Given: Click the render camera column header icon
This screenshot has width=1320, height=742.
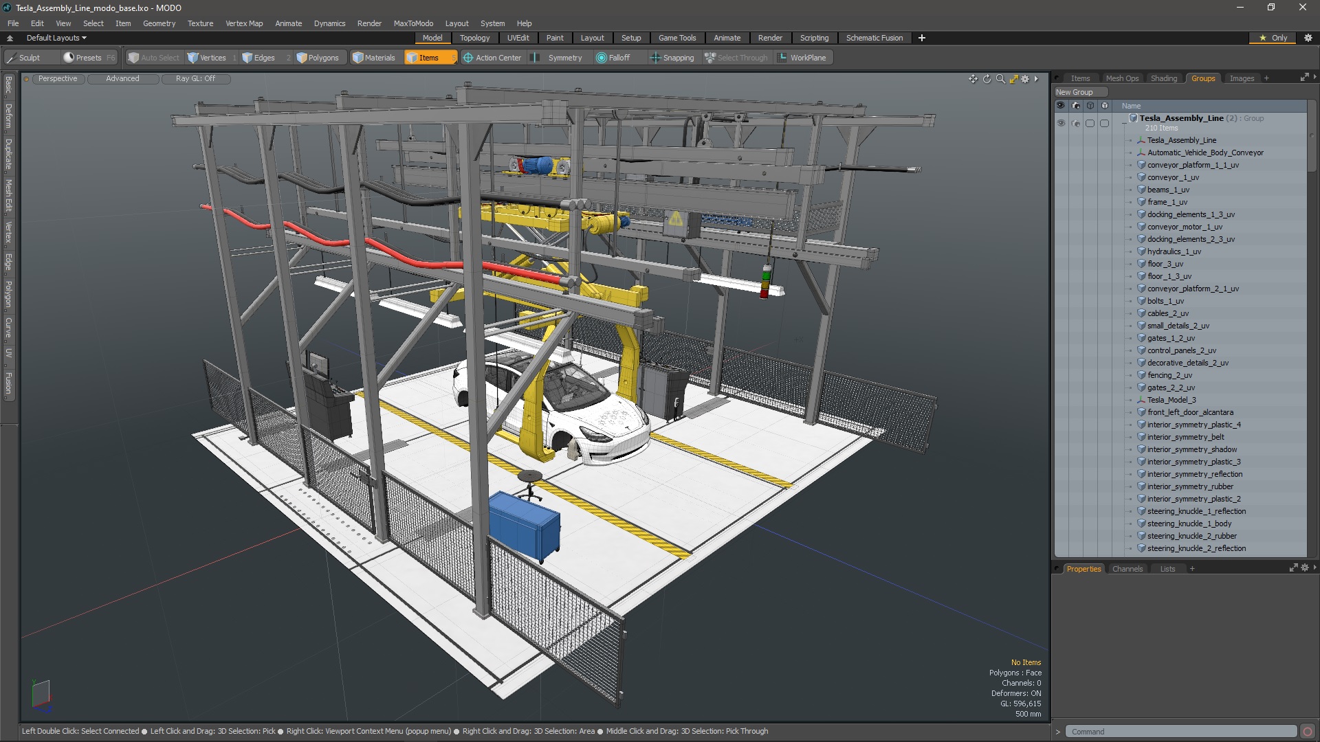Looking at the screenshot, I should point(1076,106).
